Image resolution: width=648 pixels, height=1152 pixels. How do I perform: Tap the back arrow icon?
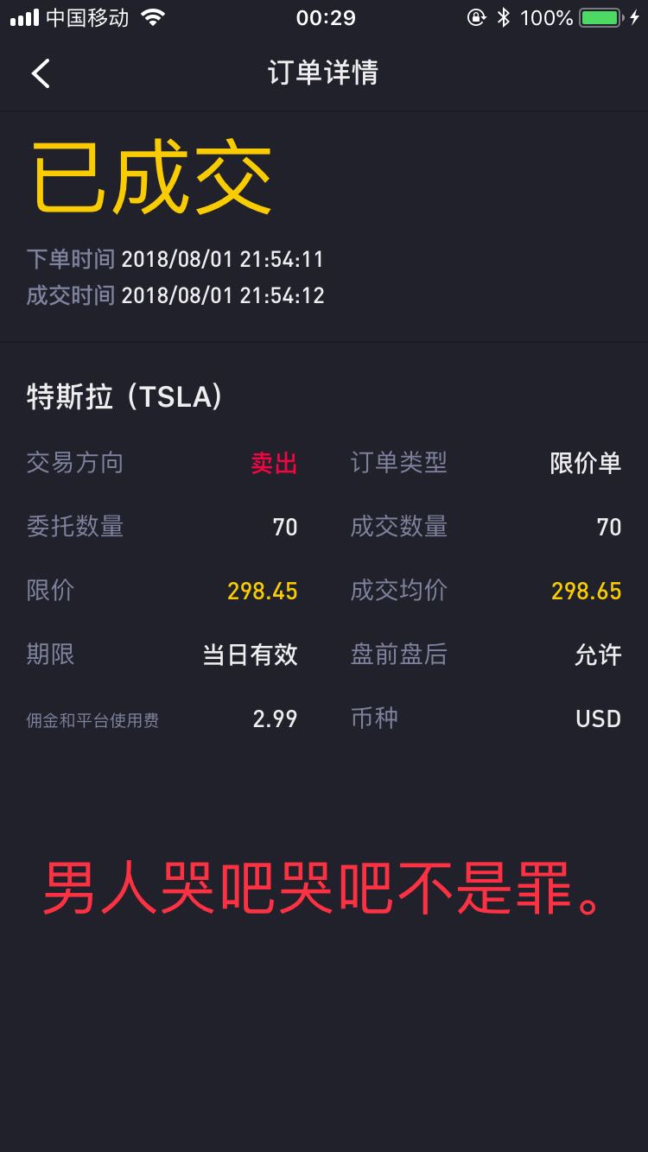(x=41, y=73)
